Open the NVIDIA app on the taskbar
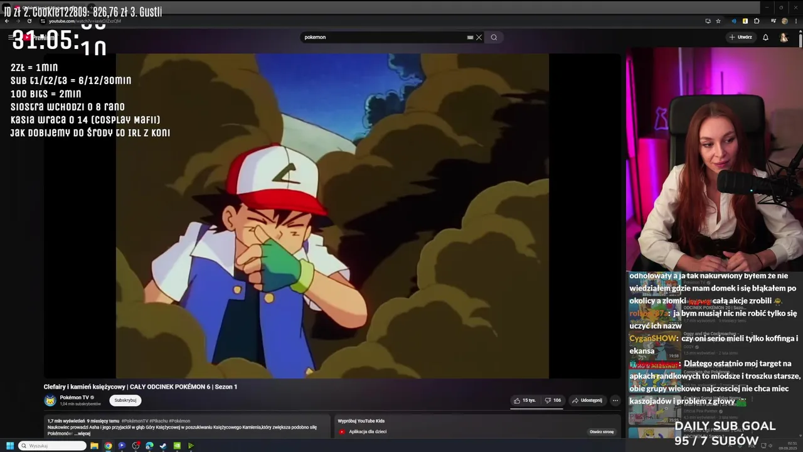 tap(177, 446)
